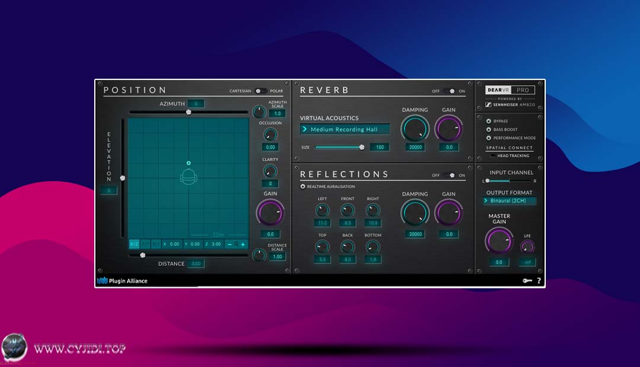Screen dimensions: 640x367
Task: Click the Back wall distance knob
Action: (347, 247)
